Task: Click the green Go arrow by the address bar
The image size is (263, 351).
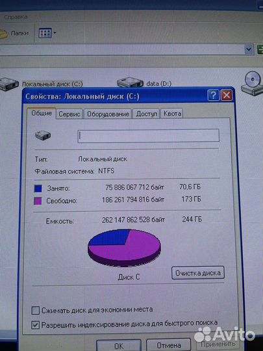Action: point(260,49)
